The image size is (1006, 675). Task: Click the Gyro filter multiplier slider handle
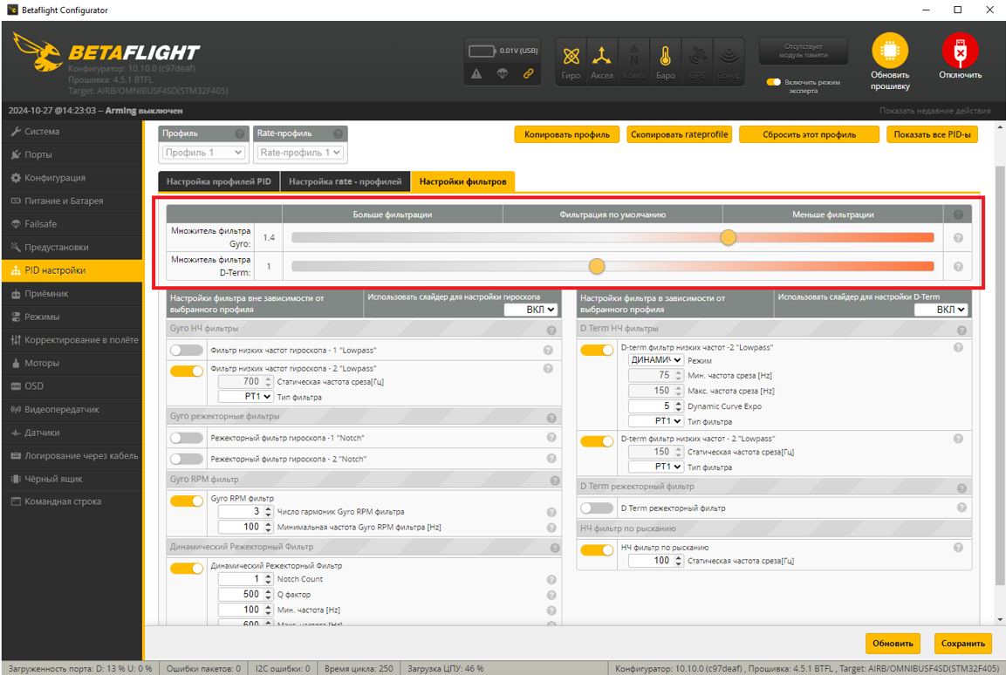pyautogui.click(x=728, y=238)
